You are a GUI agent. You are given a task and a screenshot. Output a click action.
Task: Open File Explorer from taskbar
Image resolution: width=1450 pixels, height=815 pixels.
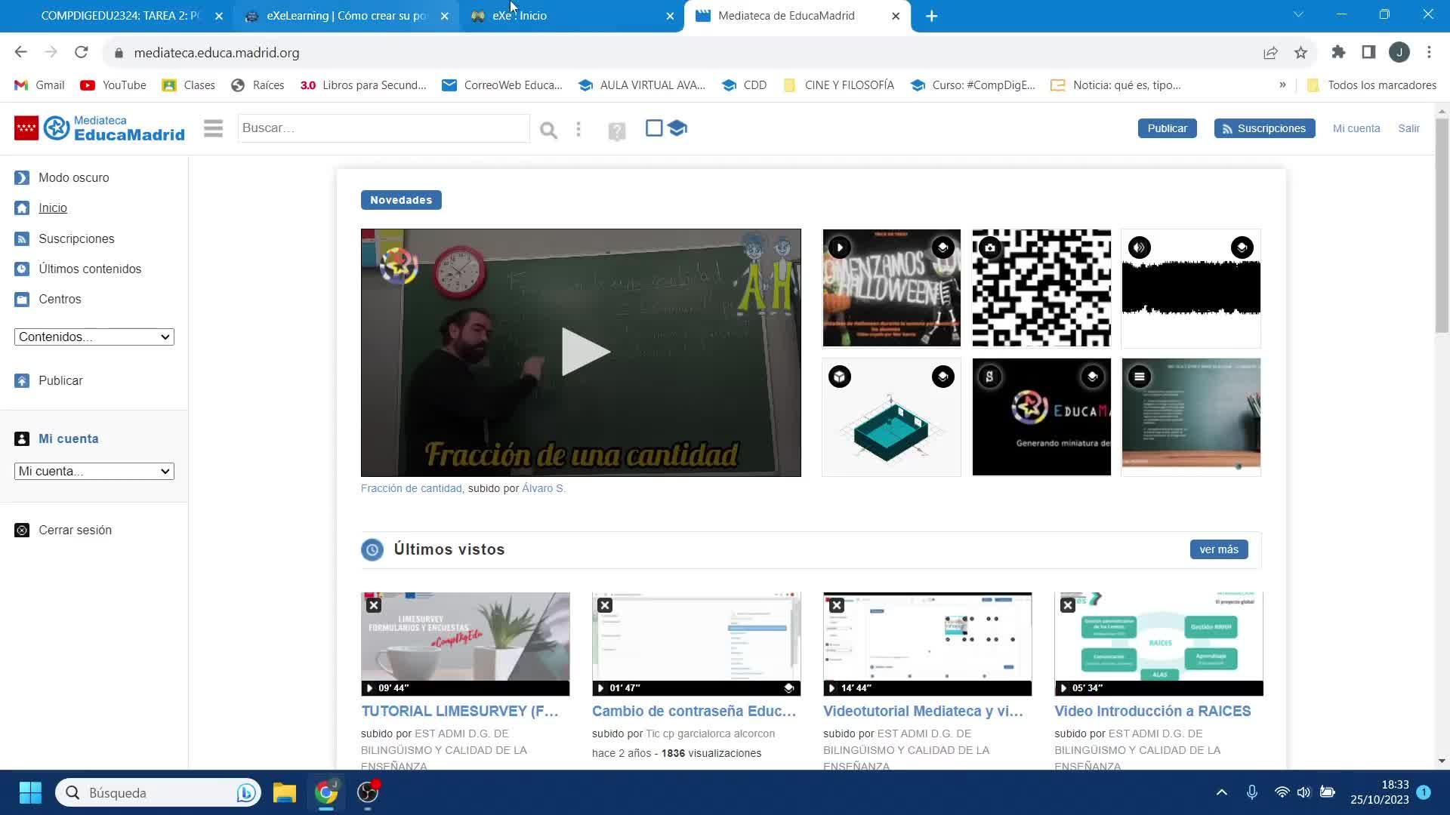coord(284,792)
